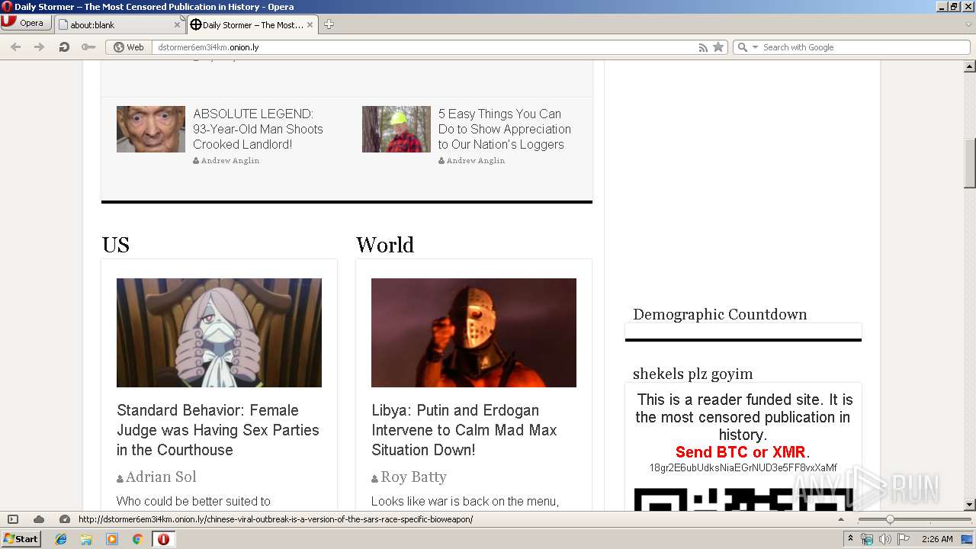Viewport: 976px width, 549px height.
Task: Reload the current page
Action: (64, 47)
